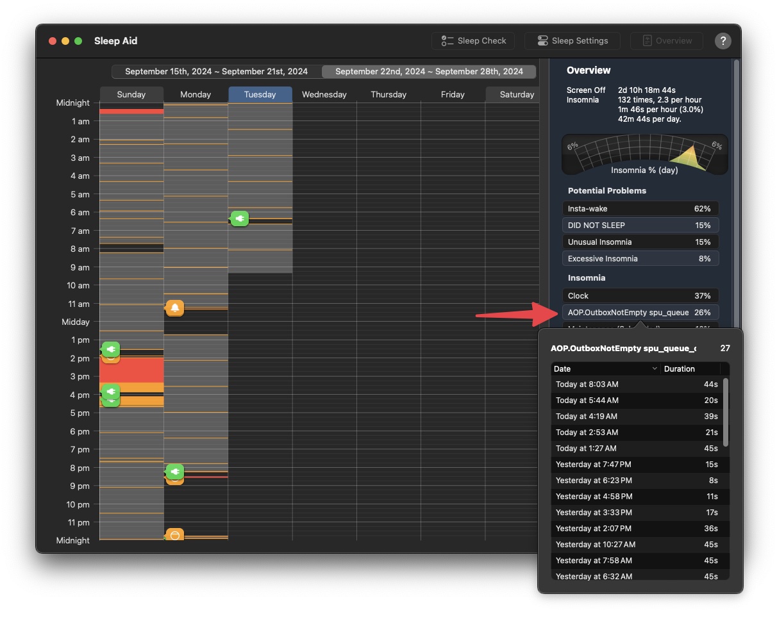Click the Insomnia % day gauge

(644, 154)
